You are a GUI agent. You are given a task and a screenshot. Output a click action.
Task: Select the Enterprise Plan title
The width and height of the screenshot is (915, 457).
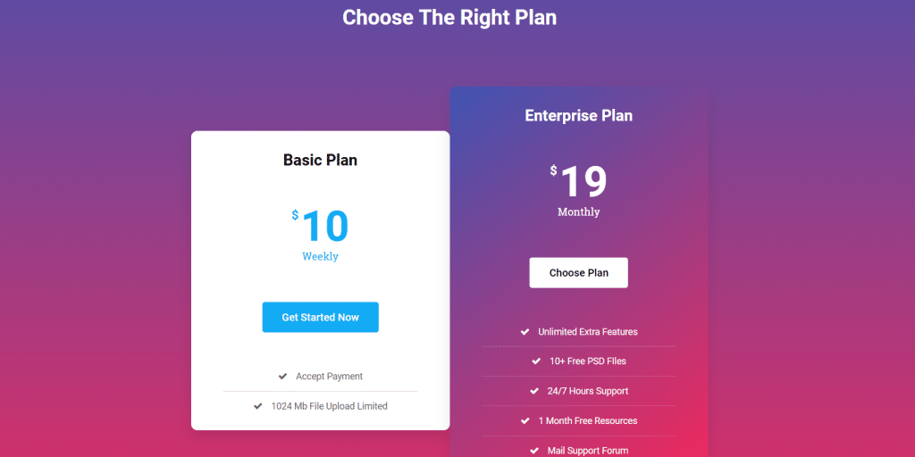[x=578, y=116]
